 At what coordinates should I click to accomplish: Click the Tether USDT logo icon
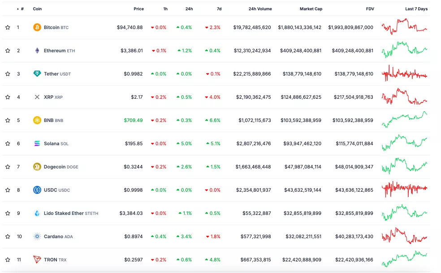pos(37,74)
